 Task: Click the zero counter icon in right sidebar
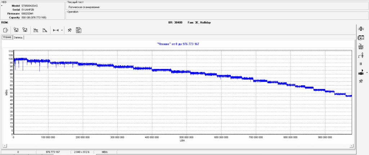(x=360, y=29)
